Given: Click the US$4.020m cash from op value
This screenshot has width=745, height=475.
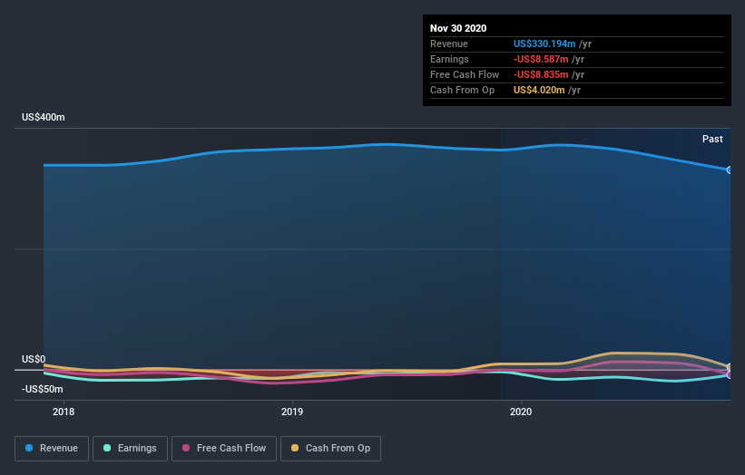Looking at the screenshot, I should pos(539,90).
